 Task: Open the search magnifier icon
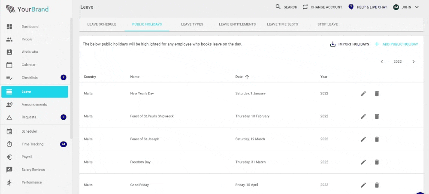pyautogui.click(x=278, y=7)
